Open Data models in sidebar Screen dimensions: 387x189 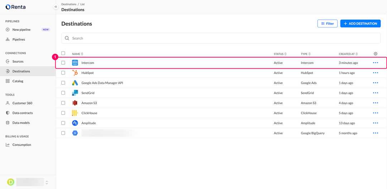click(x=28, y=123)
